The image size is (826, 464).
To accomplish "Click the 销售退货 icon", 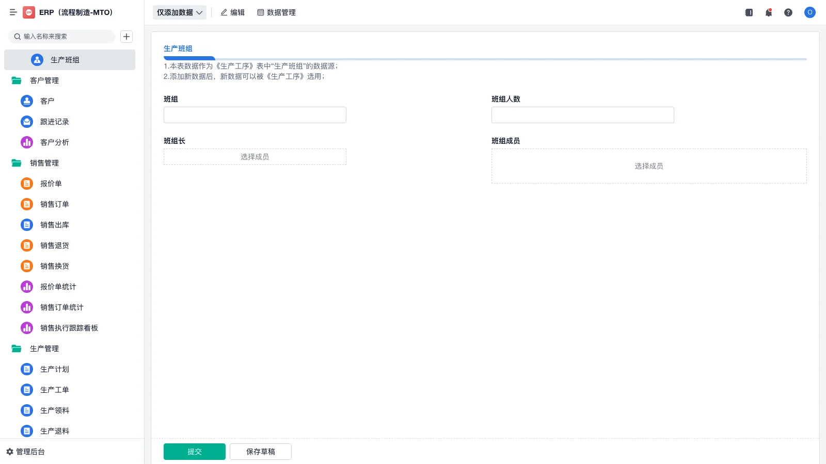I will click(x=27, y=245).
